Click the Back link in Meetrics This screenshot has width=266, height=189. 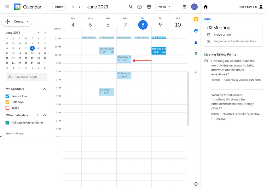[208, 19]
